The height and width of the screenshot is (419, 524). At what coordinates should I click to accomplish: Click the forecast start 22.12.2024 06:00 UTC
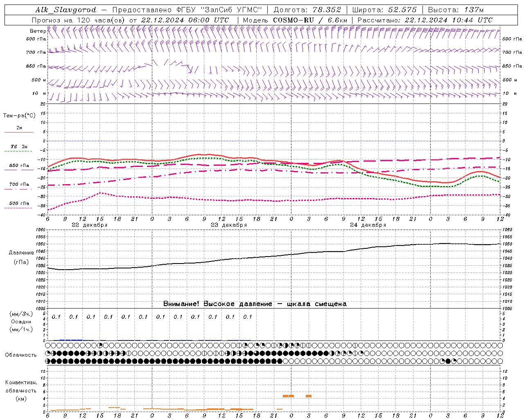click(x=185, y=20)
